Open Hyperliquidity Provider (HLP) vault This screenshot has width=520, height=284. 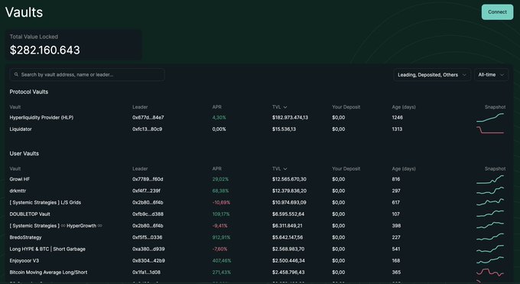pos(41,118)
